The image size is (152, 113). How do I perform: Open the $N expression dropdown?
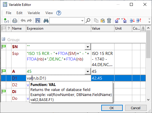[x=88, y=47]
